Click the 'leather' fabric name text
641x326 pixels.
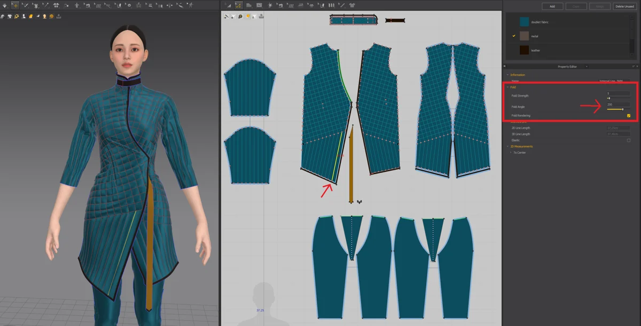pos(535,50)
